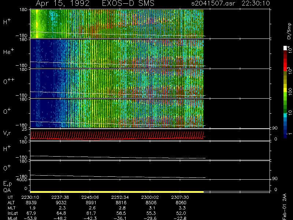Click the UT value "2230:10"
The width and height of the screenshot is (293, 220).
click(x=30, y=197)
